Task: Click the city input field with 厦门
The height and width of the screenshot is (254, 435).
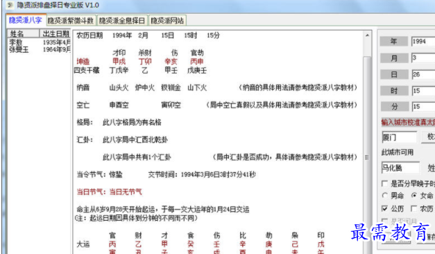Action: click(x=399, y=137)
